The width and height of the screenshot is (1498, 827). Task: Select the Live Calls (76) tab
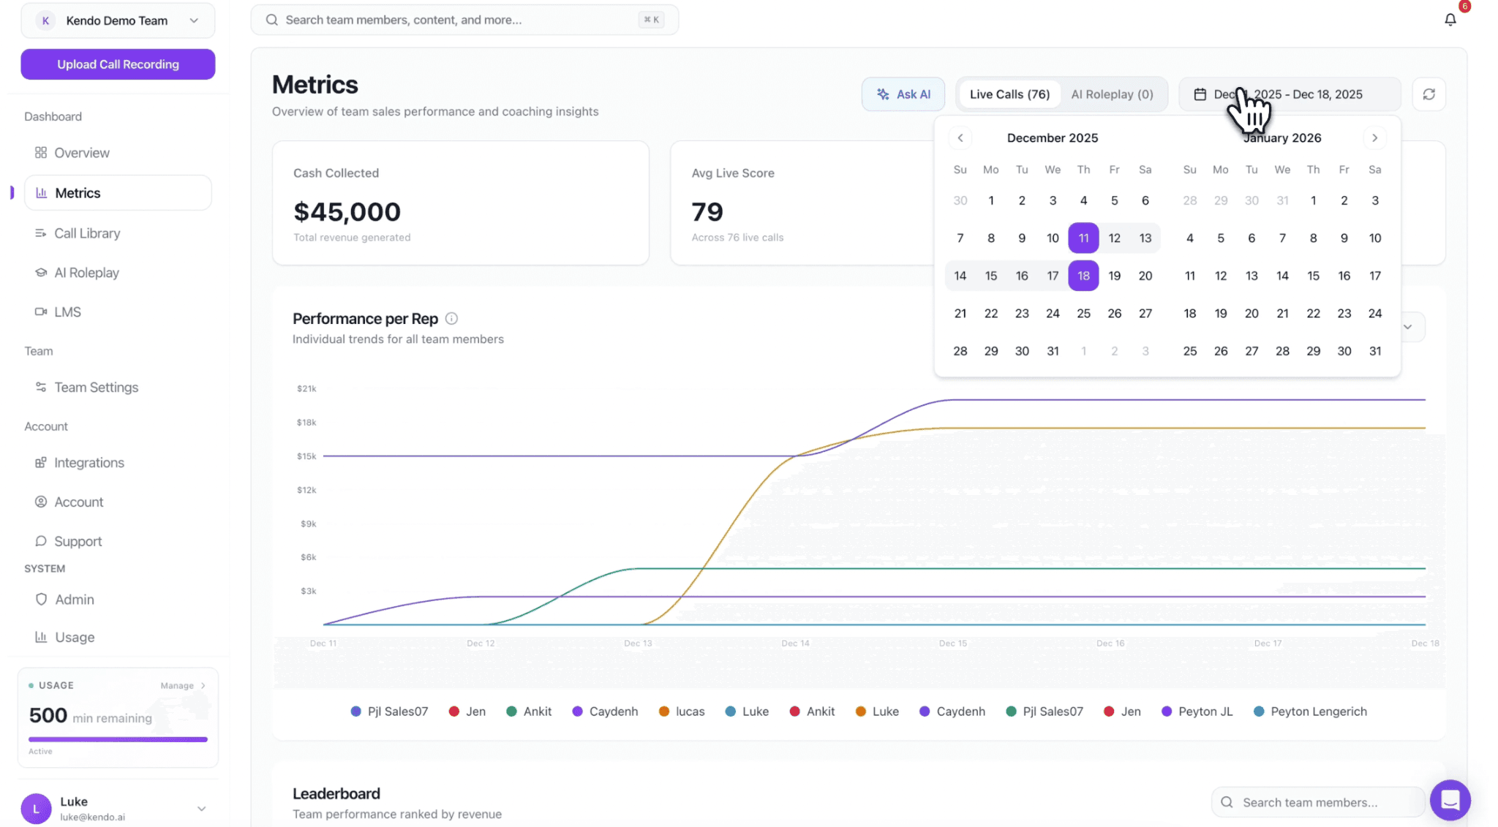coord(1010,94)
